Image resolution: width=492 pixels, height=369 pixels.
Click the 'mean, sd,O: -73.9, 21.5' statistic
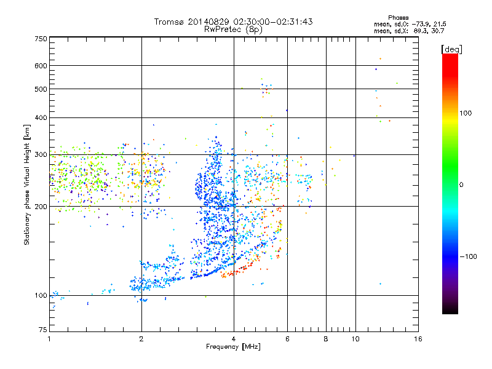(x=410, y=24)
